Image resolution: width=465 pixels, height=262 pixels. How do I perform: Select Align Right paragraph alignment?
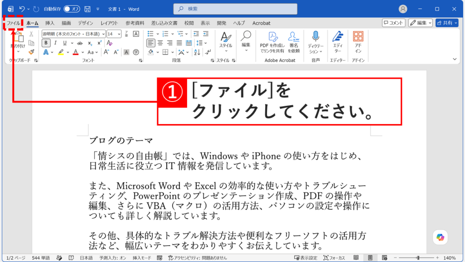pyautogui.click(x=170, y=43)
